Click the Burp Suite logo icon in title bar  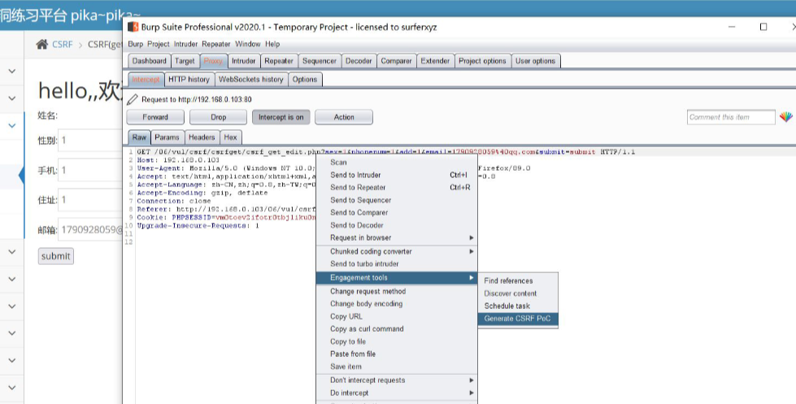[x=133, y=27]
